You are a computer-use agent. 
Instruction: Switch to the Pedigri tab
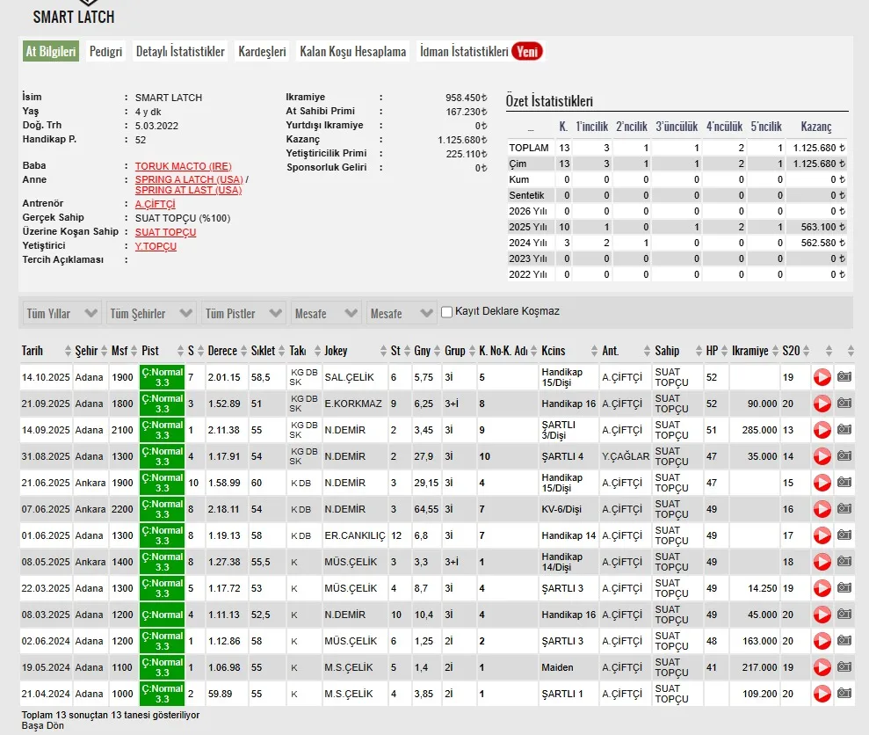point(105,52)
